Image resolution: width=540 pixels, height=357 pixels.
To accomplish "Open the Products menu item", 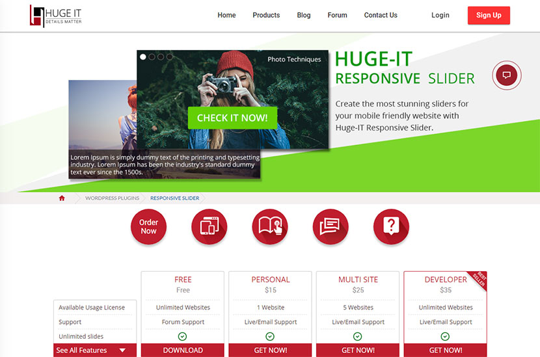I will [x=266, y=15].
